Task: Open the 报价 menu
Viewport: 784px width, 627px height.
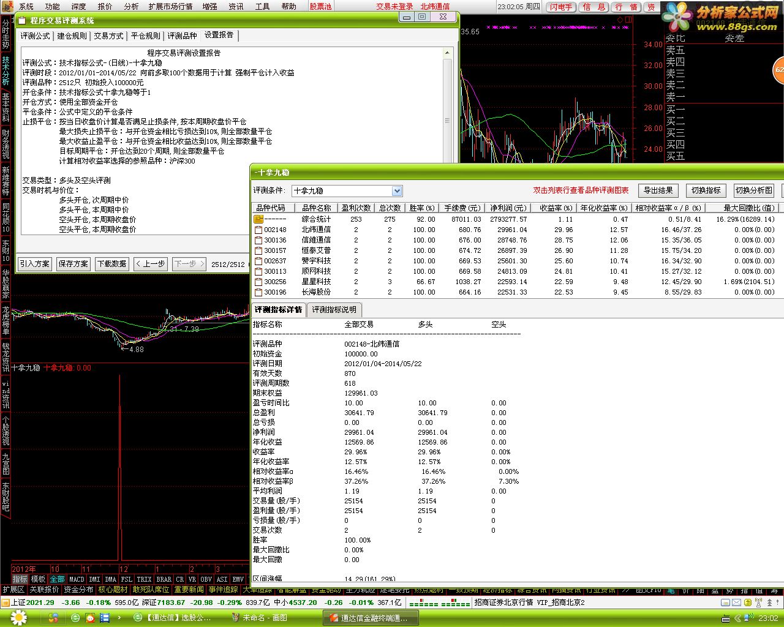Action: [105, 6]
